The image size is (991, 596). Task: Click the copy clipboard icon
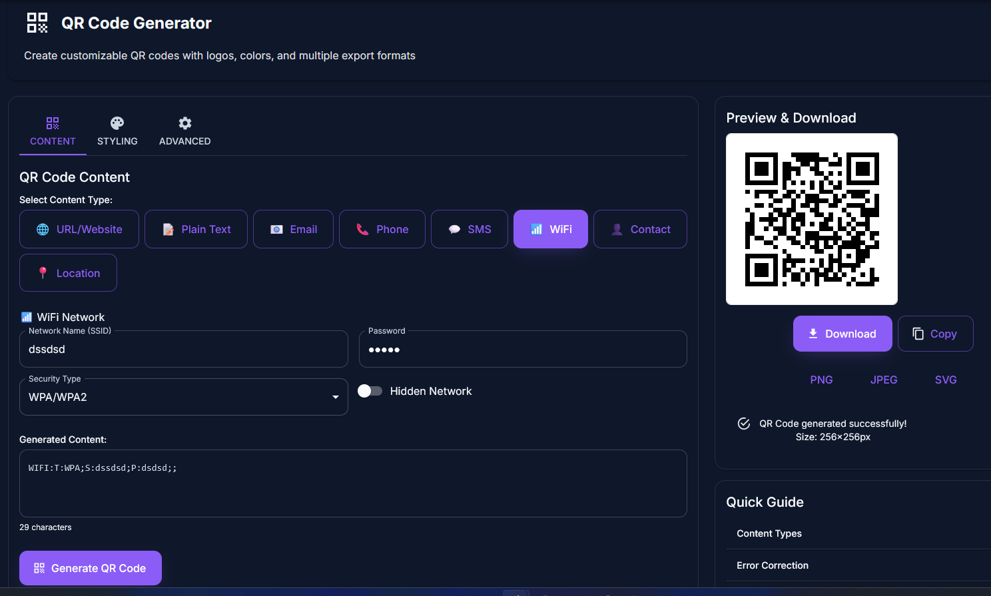[918, 334]
